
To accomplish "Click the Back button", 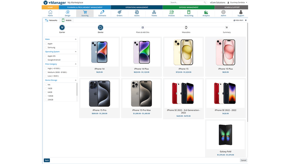I will point(47,160).
